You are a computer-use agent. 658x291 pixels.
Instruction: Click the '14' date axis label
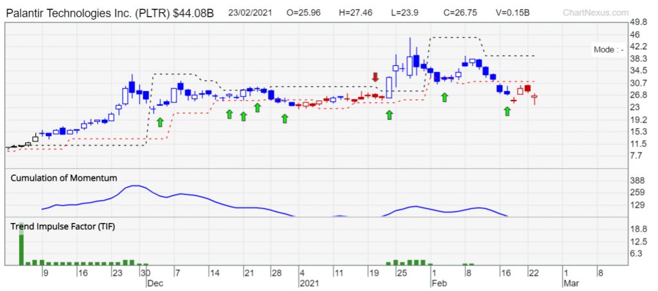[215, 273]
